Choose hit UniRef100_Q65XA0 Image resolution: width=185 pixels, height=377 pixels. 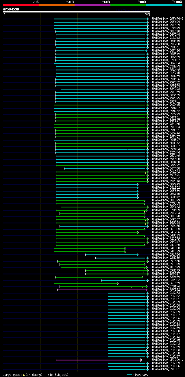coord(166,133)
